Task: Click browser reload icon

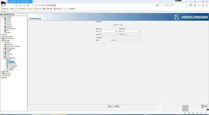Action: 16,5
